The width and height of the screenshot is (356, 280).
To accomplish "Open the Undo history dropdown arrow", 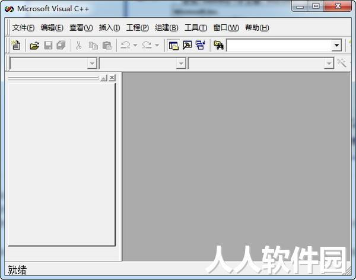I will click(135, 45).
